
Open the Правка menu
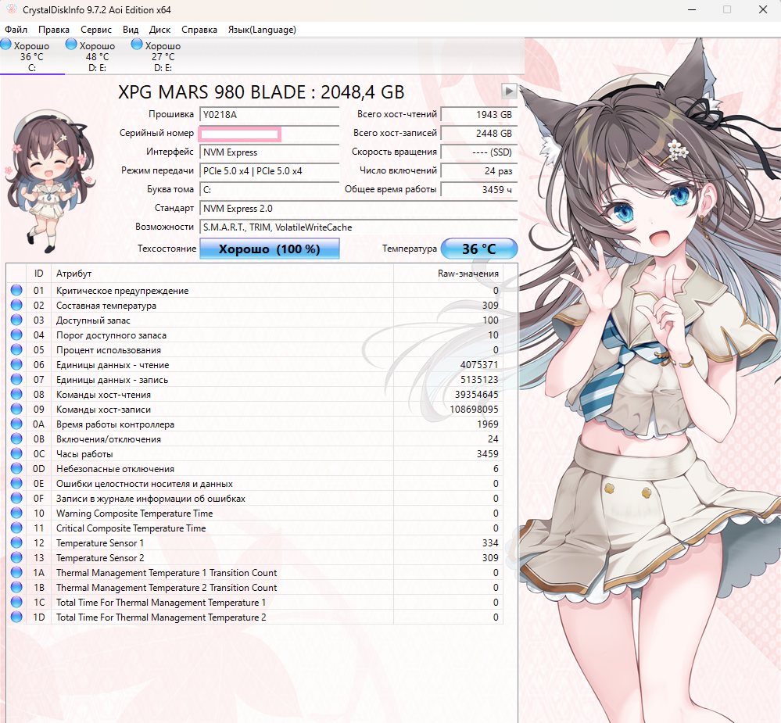point(54,30)
